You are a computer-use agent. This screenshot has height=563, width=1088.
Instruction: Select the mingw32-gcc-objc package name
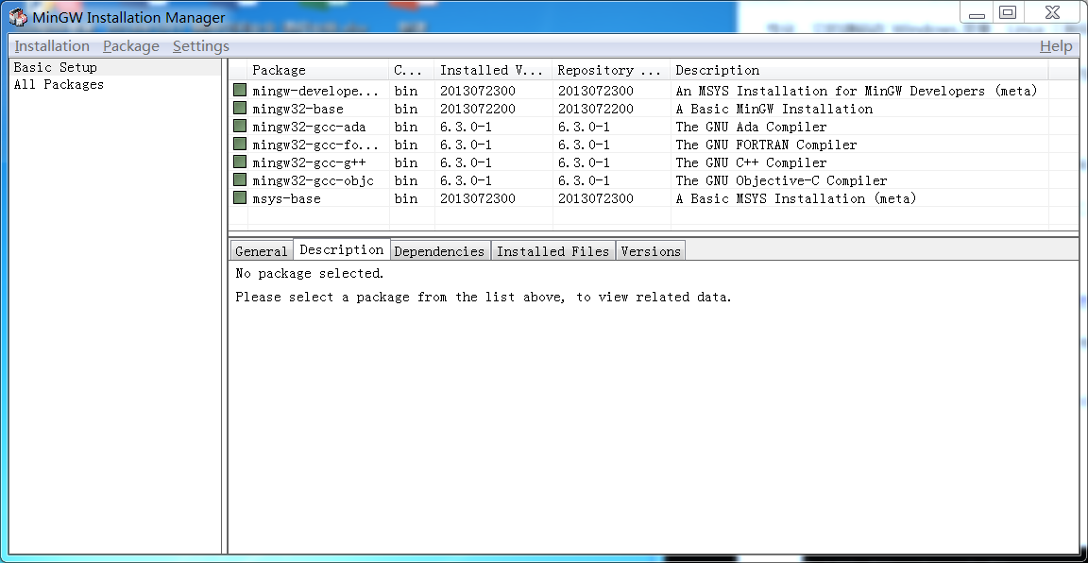[313, 181]
